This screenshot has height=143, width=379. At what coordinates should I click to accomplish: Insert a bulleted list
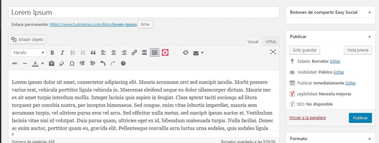(73, 52)
